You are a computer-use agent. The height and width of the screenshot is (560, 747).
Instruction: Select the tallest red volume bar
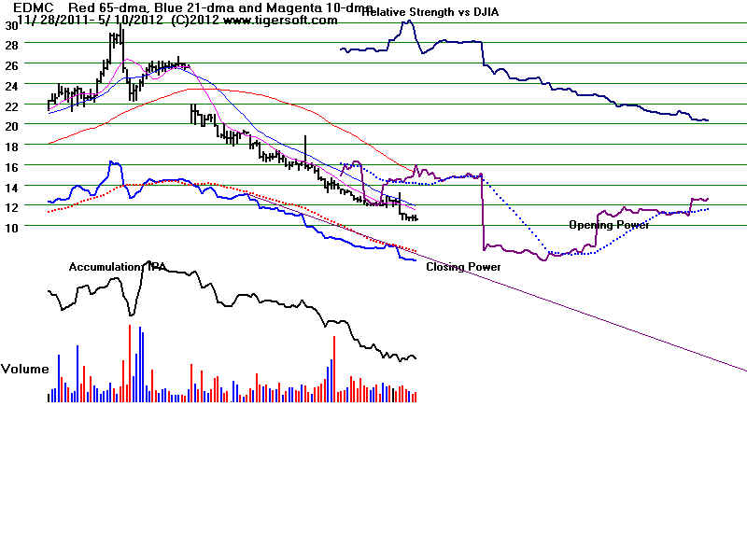[129, 364]
